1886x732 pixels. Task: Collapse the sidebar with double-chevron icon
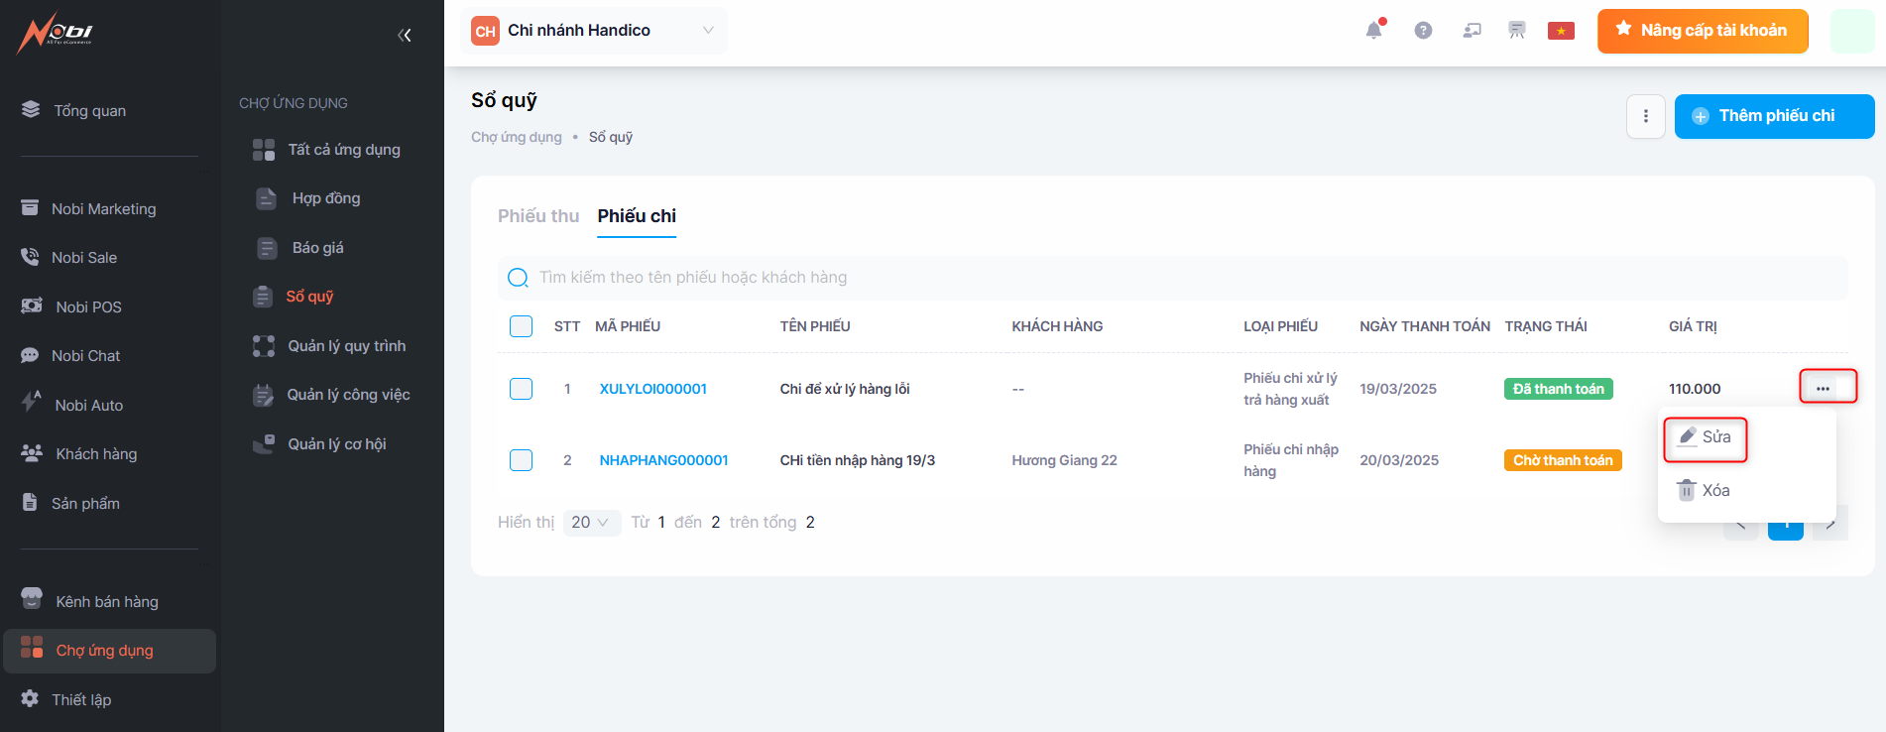[405, 36]
